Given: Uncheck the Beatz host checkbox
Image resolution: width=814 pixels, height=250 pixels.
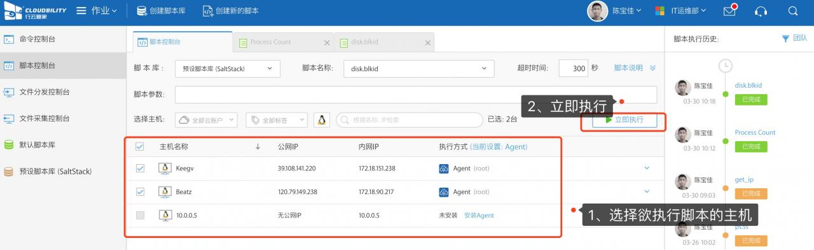Looking at the screenshot, I should point(140,191).
